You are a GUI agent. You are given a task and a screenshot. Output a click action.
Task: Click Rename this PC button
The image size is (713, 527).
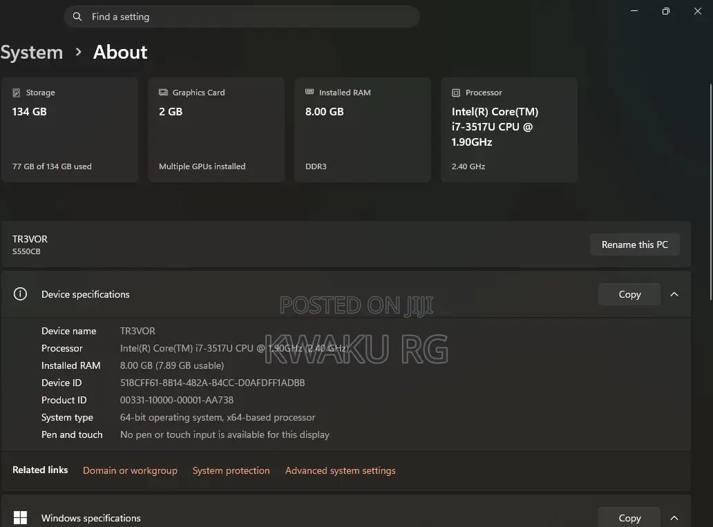(x=635, y=245)
